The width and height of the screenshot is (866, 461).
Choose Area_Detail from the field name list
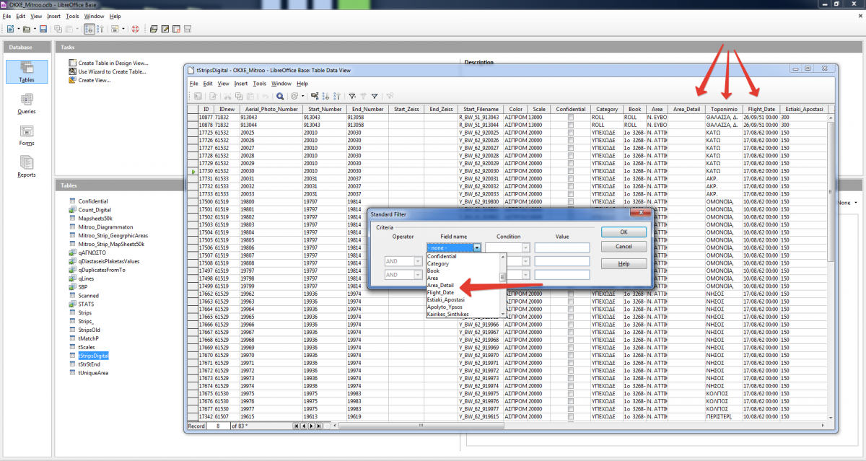coord(441,285)
